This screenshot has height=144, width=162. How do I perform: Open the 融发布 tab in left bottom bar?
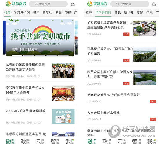10,141
